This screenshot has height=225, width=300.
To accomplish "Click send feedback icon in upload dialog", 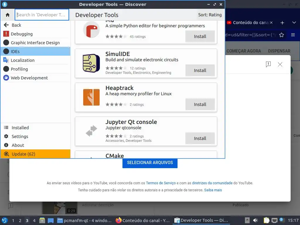I will click(268, 64).
